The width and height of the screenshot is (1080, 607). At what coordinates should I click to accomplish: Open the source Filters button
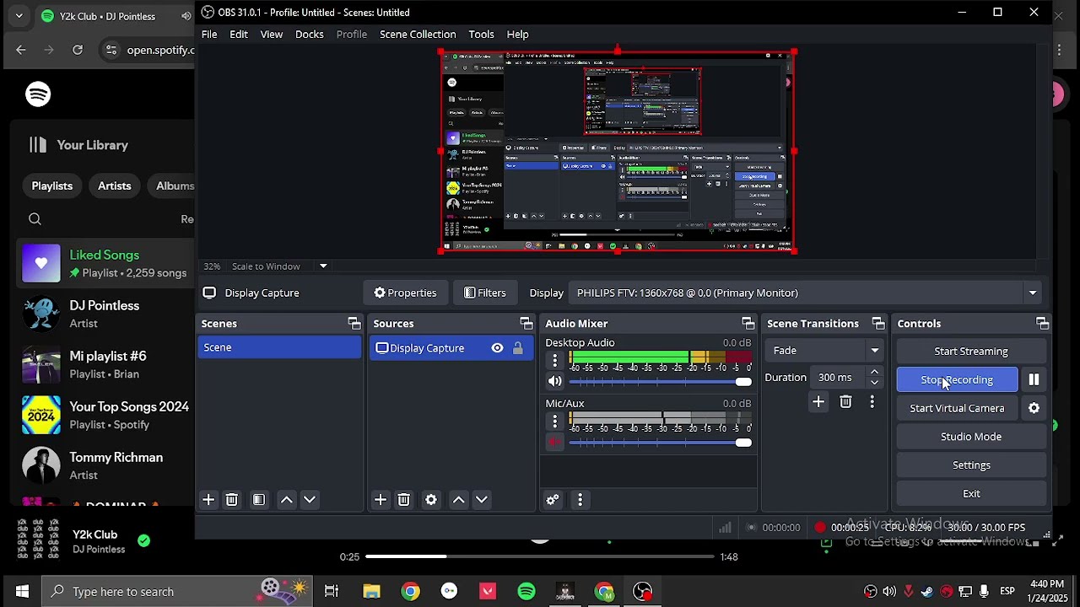(x=485, y=293)
